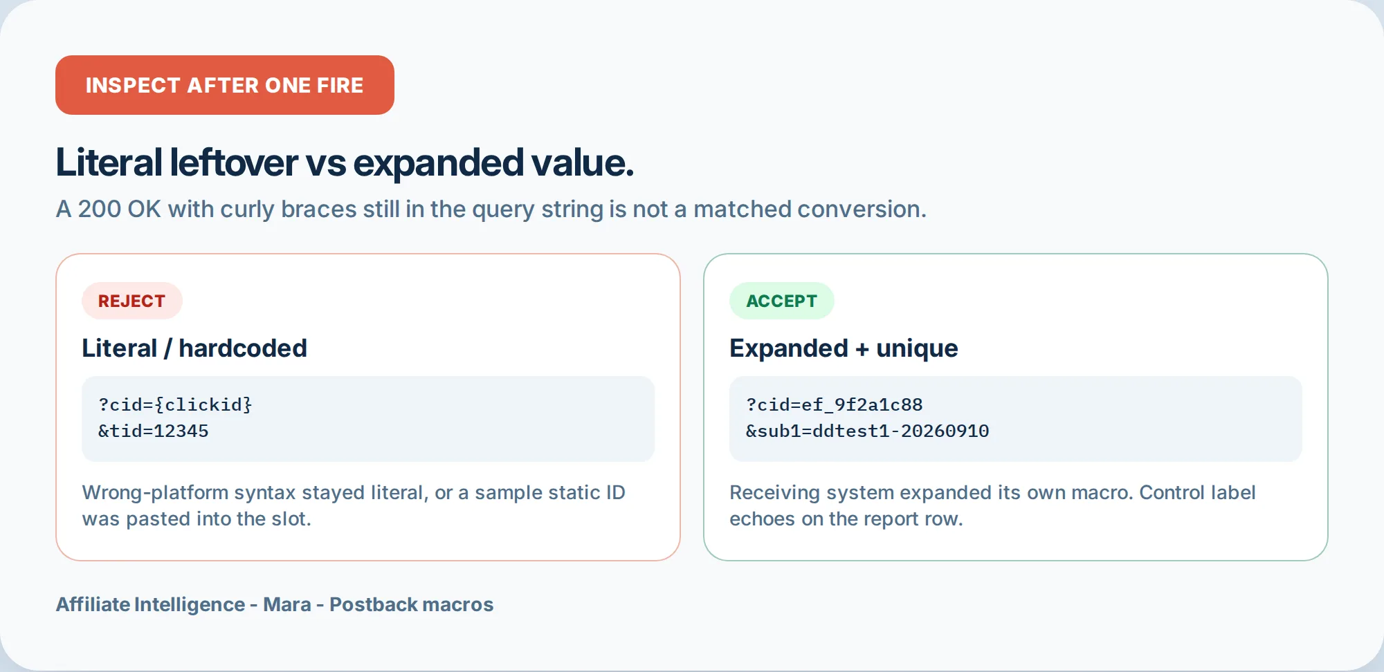Click the &sub1=ddtest1-20260910 code line
1384x672 pixels.
[867, 431]
